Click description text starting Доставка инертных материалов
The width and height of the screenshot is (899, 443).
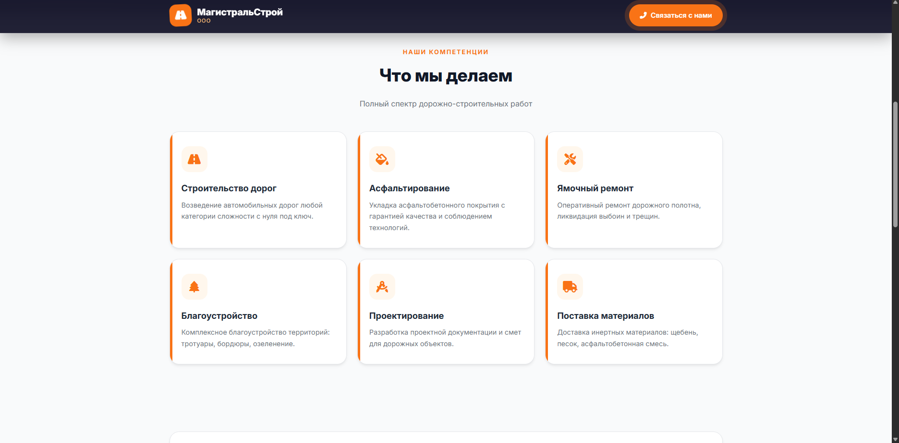(628, 338)
